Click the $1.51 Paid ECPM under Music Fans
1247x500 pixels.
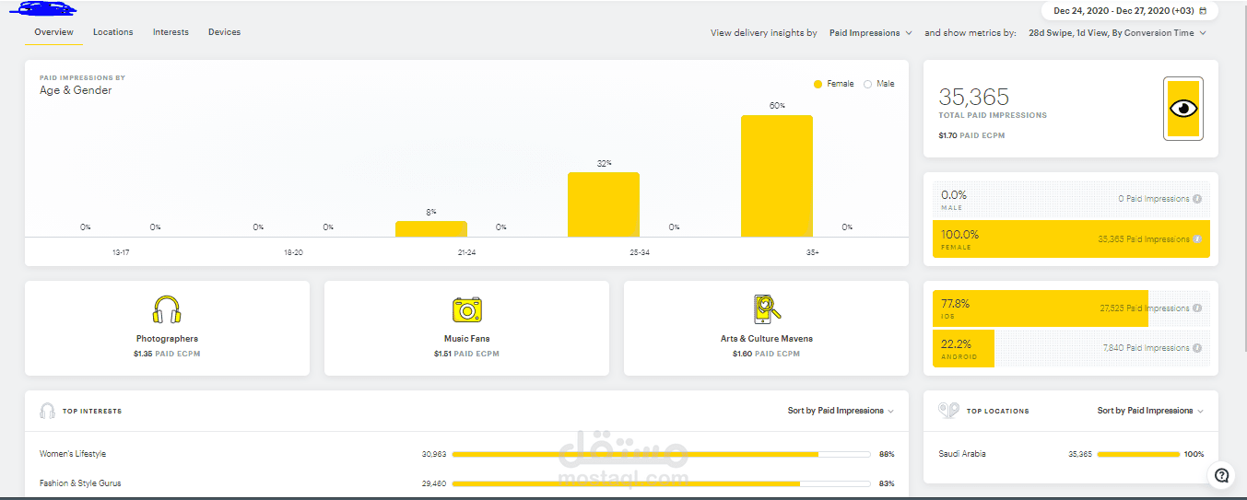(466, 354)
